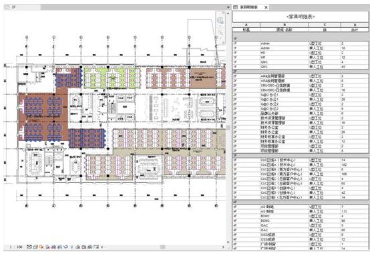The image size is (370, 254).
Task: Select the 2F group header row
Action: click(x=301, y=72)
